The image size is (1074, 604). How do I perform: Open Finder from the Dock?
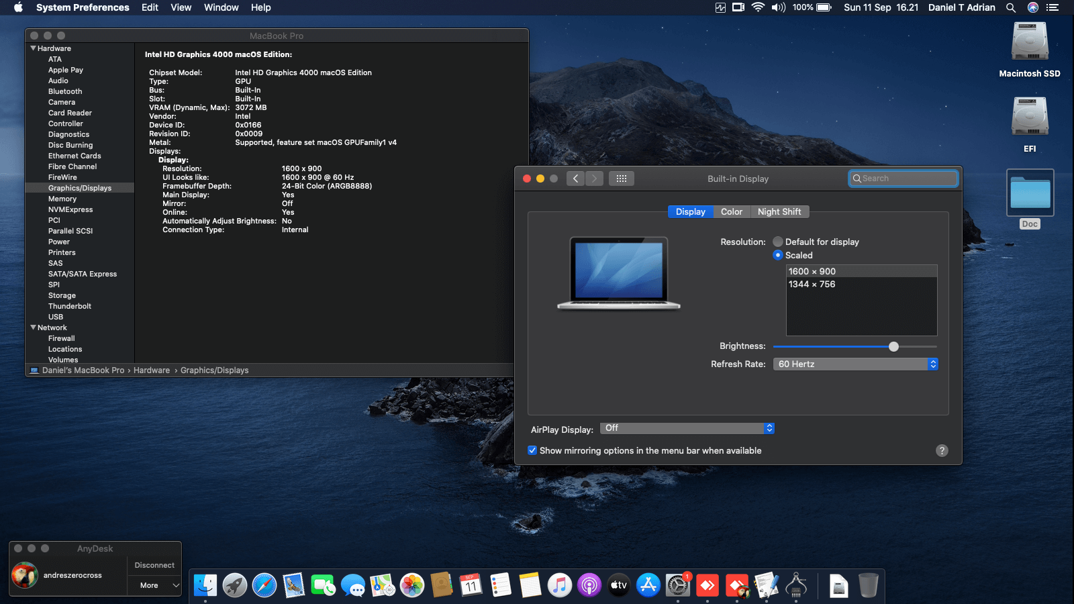(x=205, y=585)
